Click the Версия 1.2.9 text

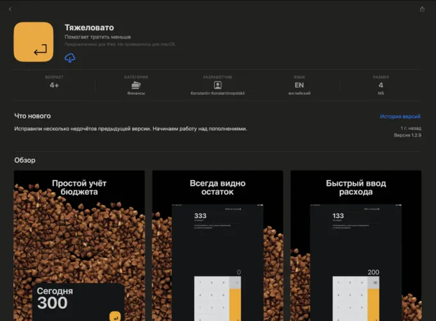point(407,136)
